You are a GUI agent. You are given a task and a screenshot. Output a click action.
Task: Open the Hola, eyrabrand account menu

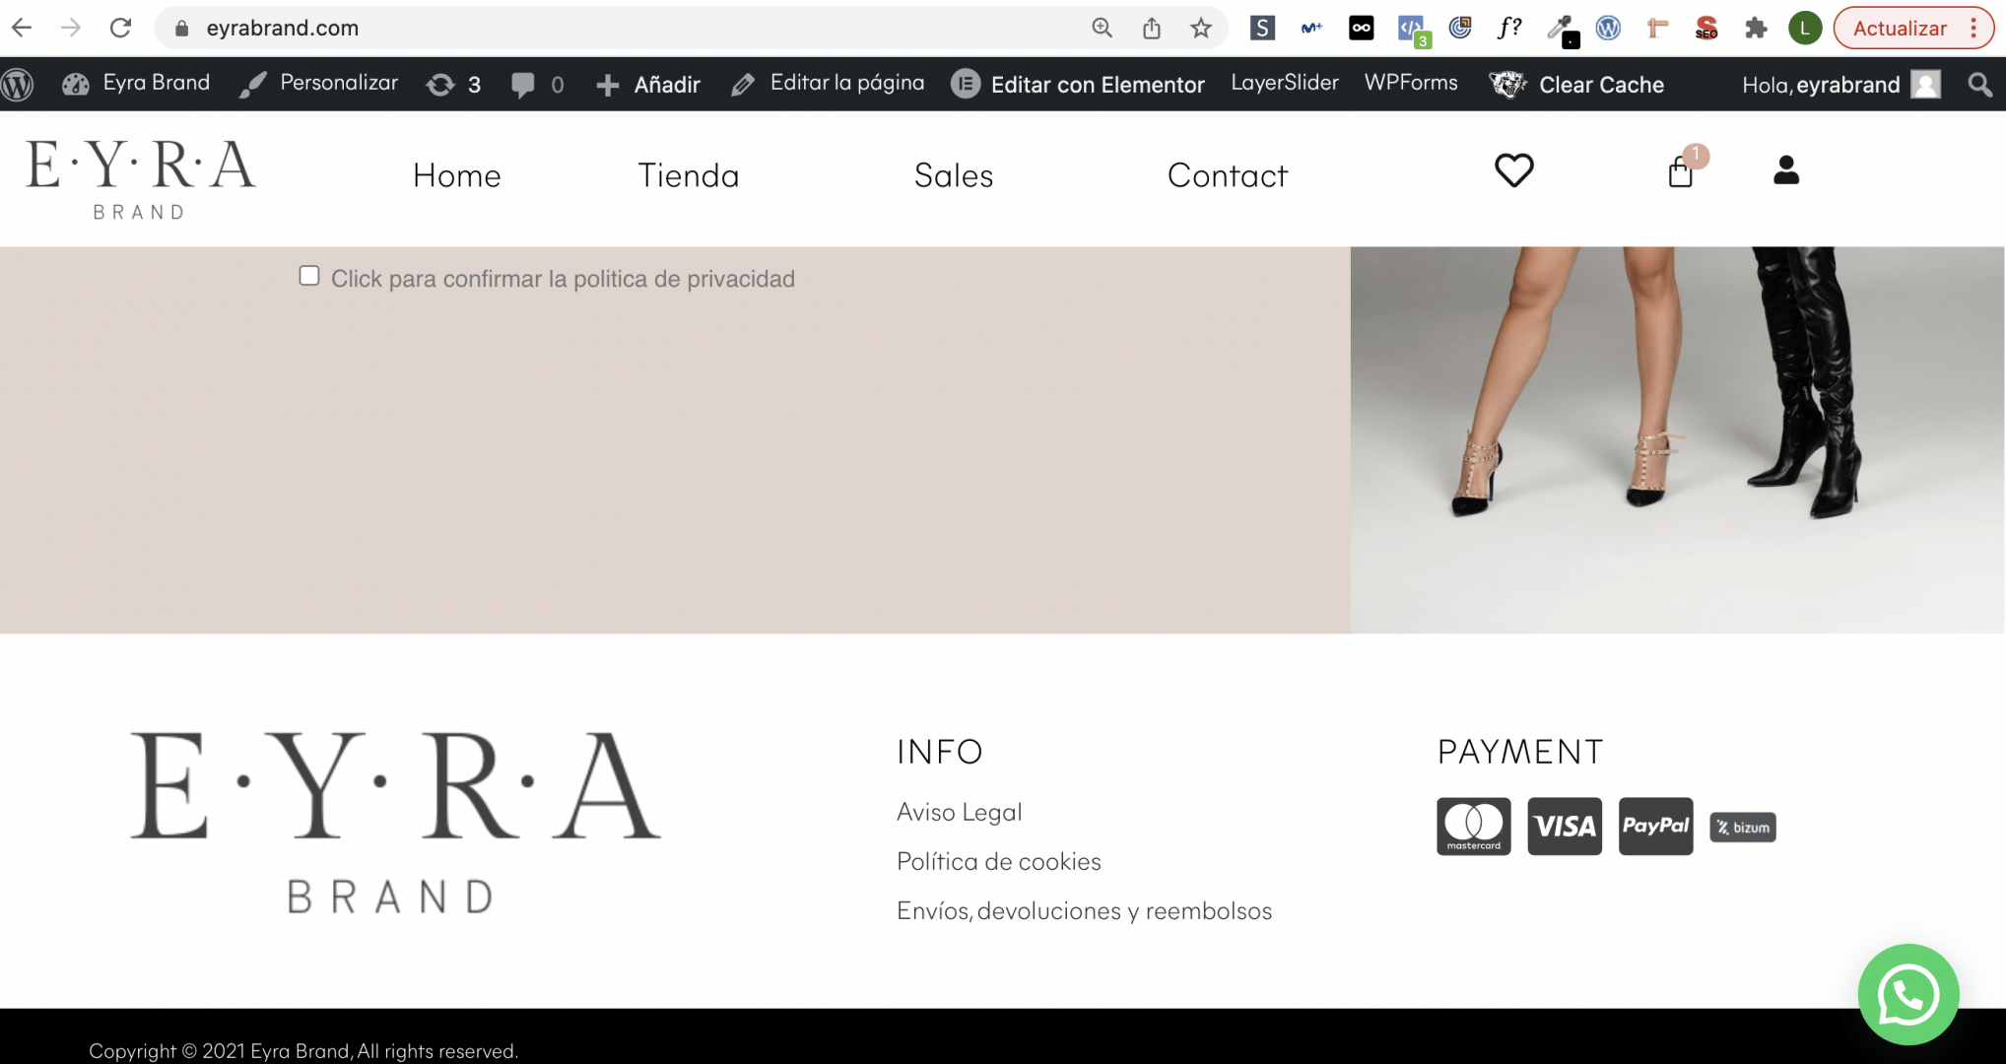click(1840, 85)
